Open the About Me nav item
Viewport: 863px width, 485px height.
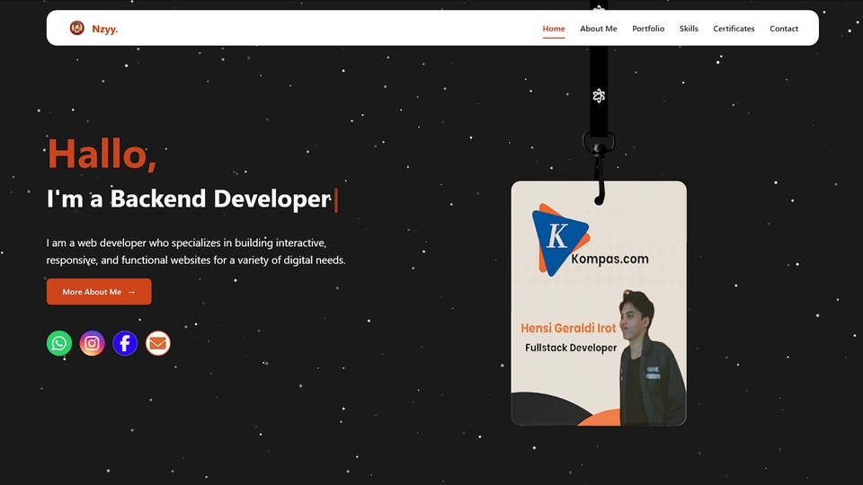599,29
